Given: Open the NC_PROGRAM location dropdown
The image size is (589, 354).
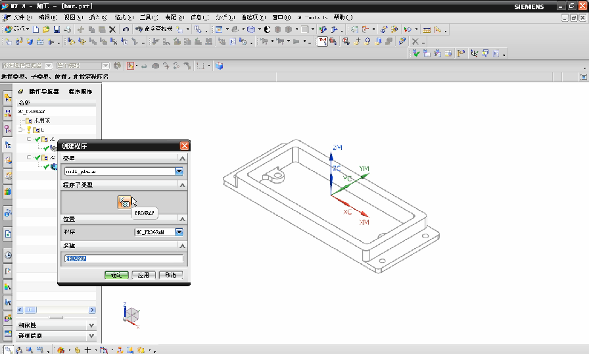Looking at the screenshot, I should point(179,232).
